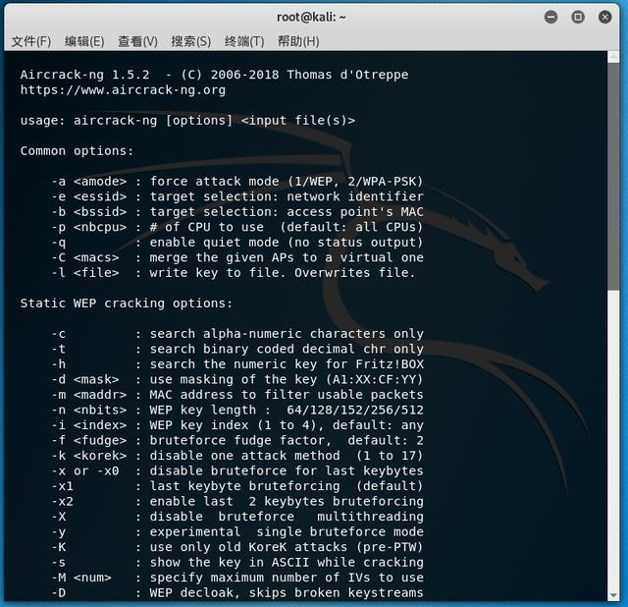
Task: Click the '-K' KoreK attacks line
Action: coord(237,547)
